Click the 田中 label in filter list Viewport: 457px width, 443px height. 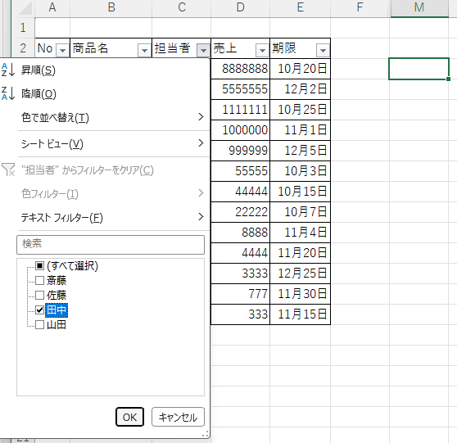pos(57,310)
